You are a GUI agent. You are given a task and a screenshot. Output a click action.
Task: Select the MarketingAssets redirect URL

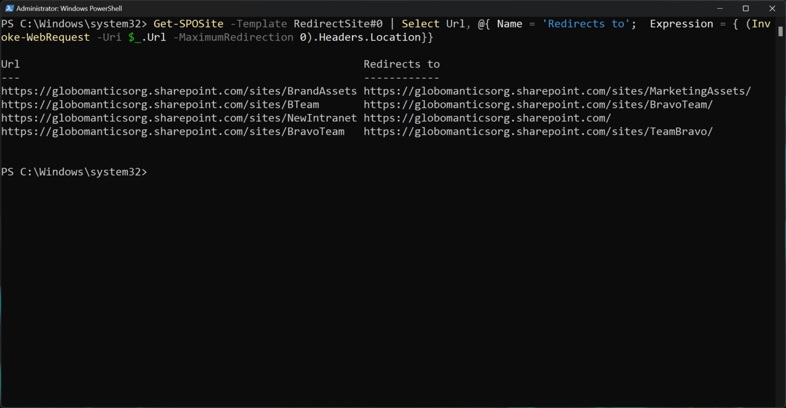click(557, 91)
